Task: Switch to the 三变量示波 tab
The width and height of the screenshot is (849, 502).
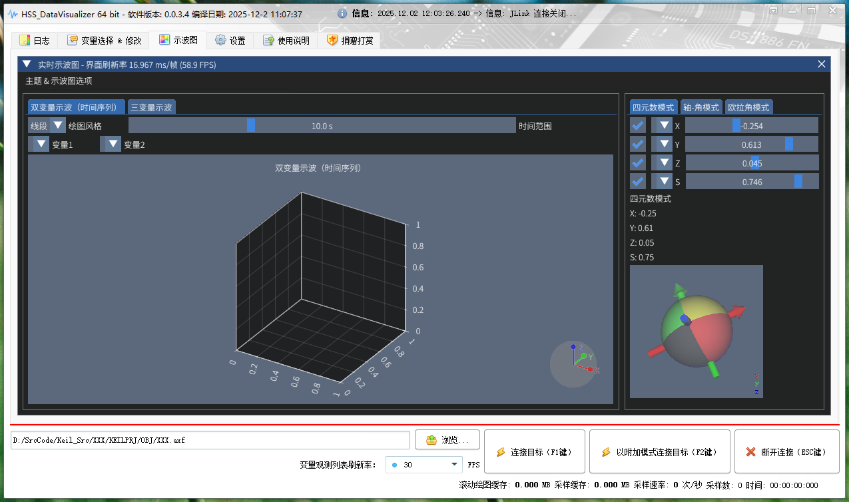Action: point(151,106)
